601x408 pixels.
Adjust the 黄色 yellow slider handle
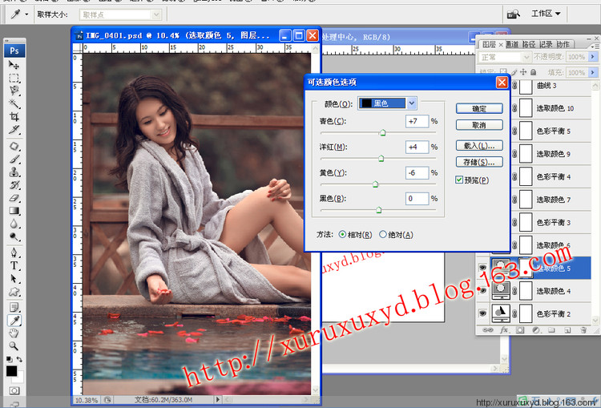tap(375, 184)
